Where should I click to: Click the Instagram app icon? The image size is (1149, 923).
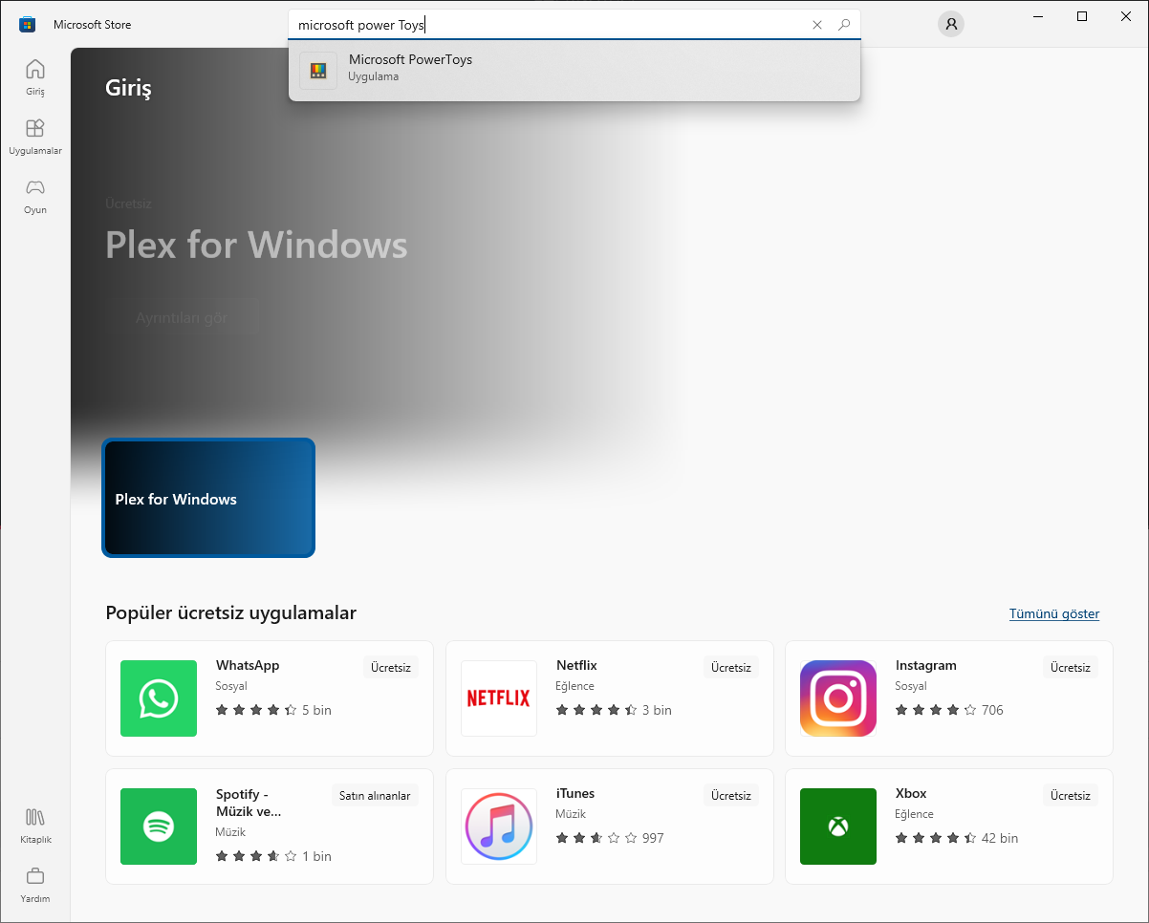pos(838,698)
